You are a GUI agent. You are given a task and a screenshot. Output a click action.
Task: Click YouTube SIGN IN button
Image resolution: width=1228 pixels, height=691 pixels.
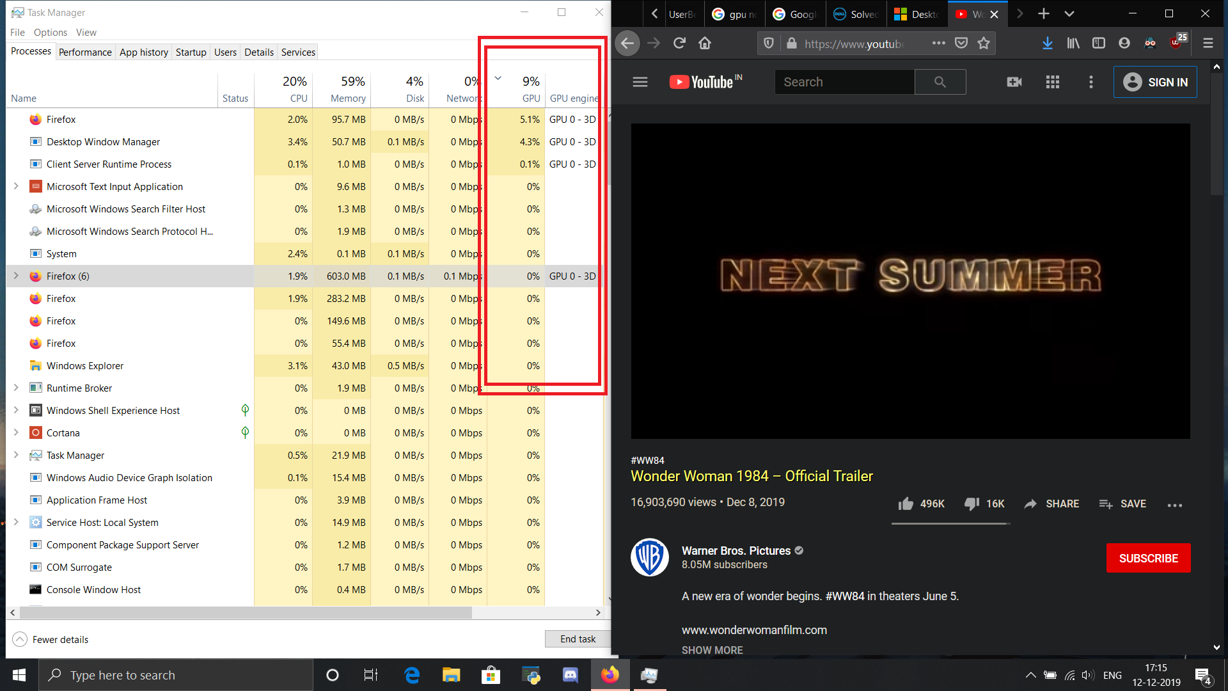pyautogui.click(x=1155, y=82)
